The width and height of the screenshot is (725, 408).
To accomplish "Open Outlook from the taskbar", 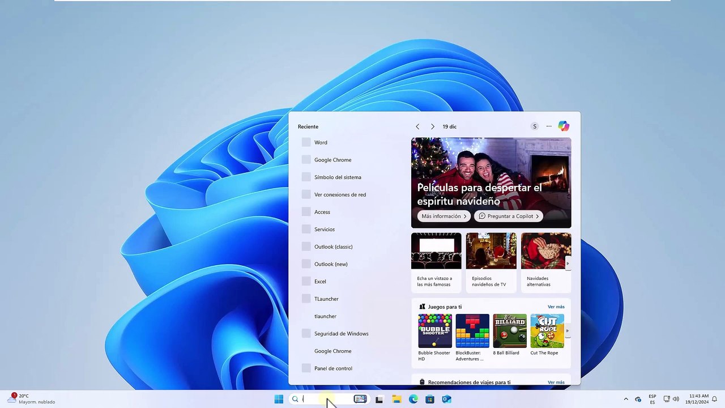I will 446,399.
